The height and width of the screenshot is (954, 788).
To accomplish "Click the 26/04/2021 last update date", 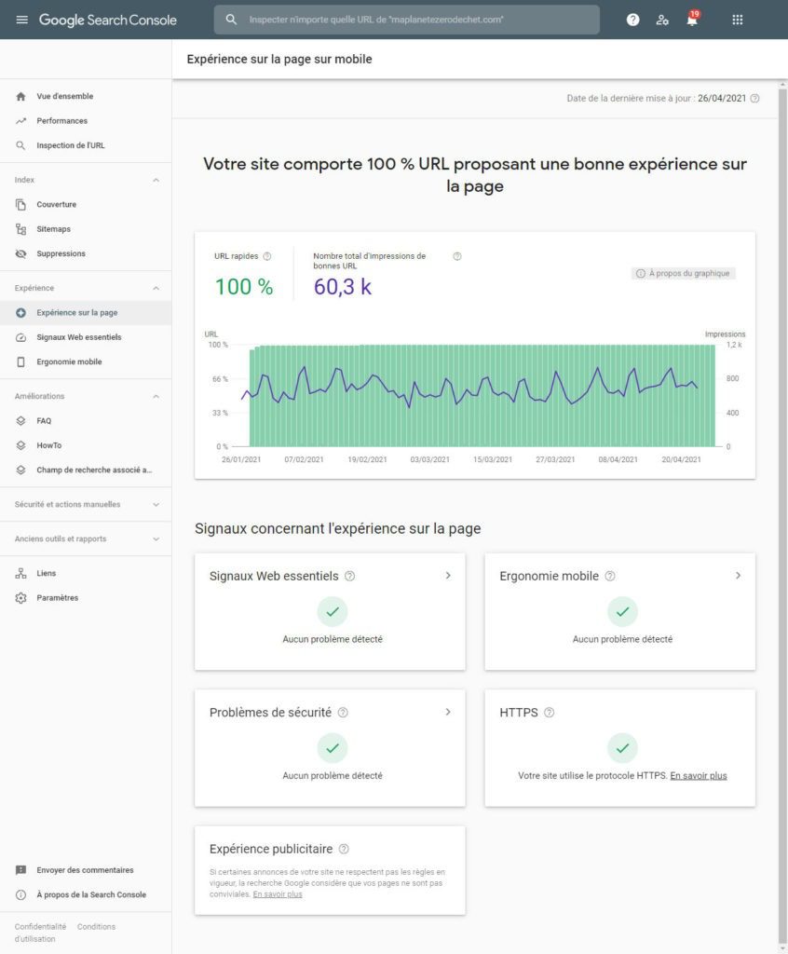I will [x=722, y=99].
